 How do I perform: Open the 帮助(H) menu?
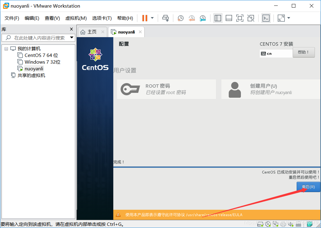click(x=125, y=18)
